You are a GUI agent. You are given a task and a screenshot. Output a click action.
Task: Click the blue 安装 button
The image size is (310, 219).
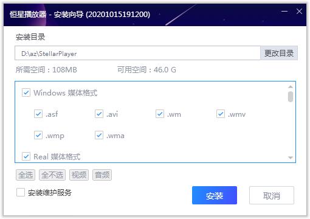[215, 195]
